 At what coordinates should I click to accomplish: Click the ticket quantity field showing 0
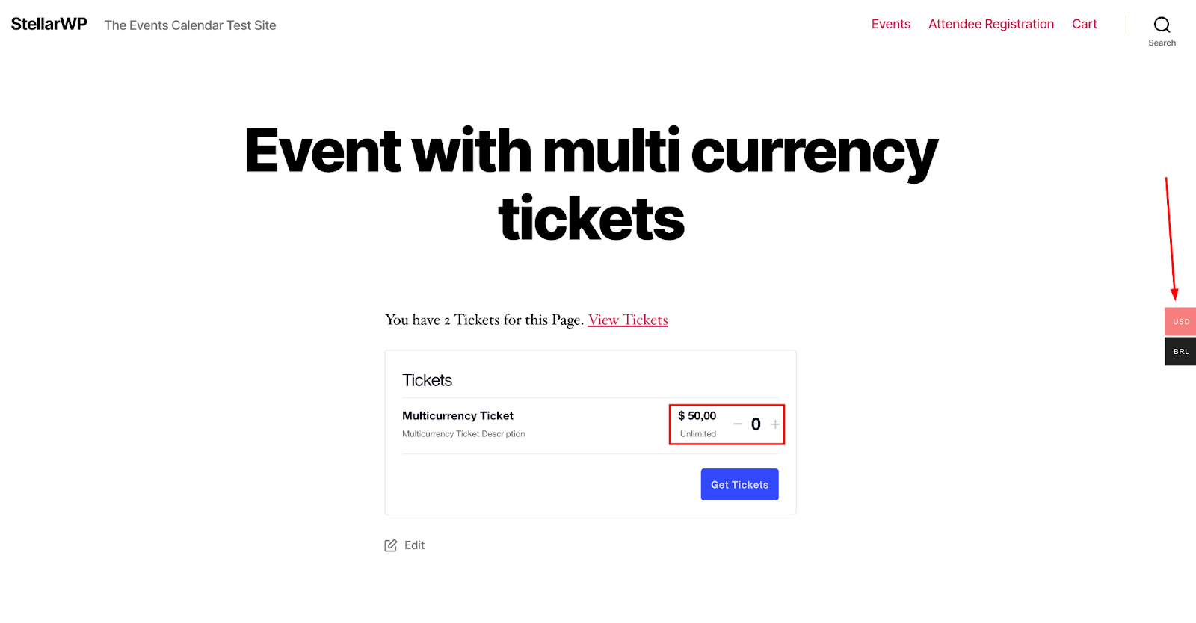[x=755, y=424]
